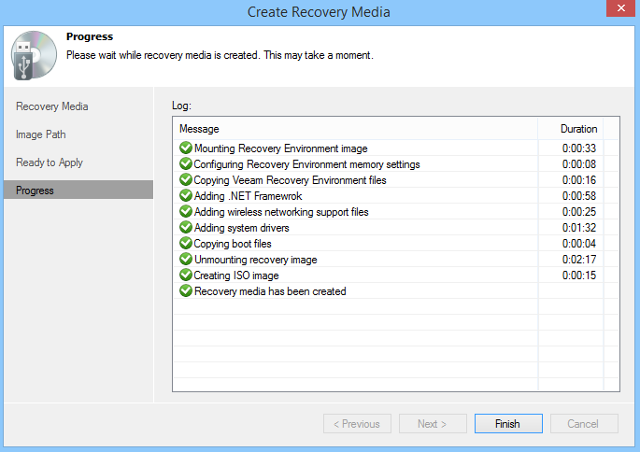This screenshot has width=640, height=452.
Task: Click the < Previous button
Action: tap(357, 424)
